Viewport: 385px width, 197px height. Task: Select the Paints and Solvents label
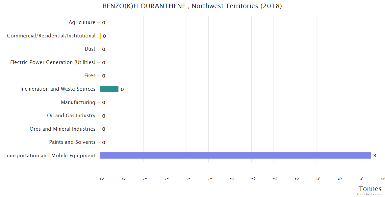[x=72, y=142]
